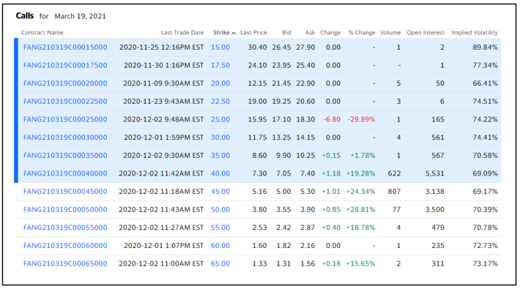Open contract FANG210319C00017500
The height and width of the screenshot is (289, 520).
coord(65,65)
